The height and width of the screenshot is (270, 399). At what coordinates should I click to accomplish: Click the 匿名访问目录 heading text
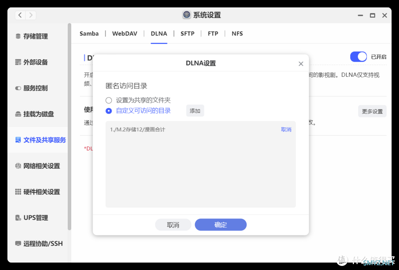click(x=126, y=86)
